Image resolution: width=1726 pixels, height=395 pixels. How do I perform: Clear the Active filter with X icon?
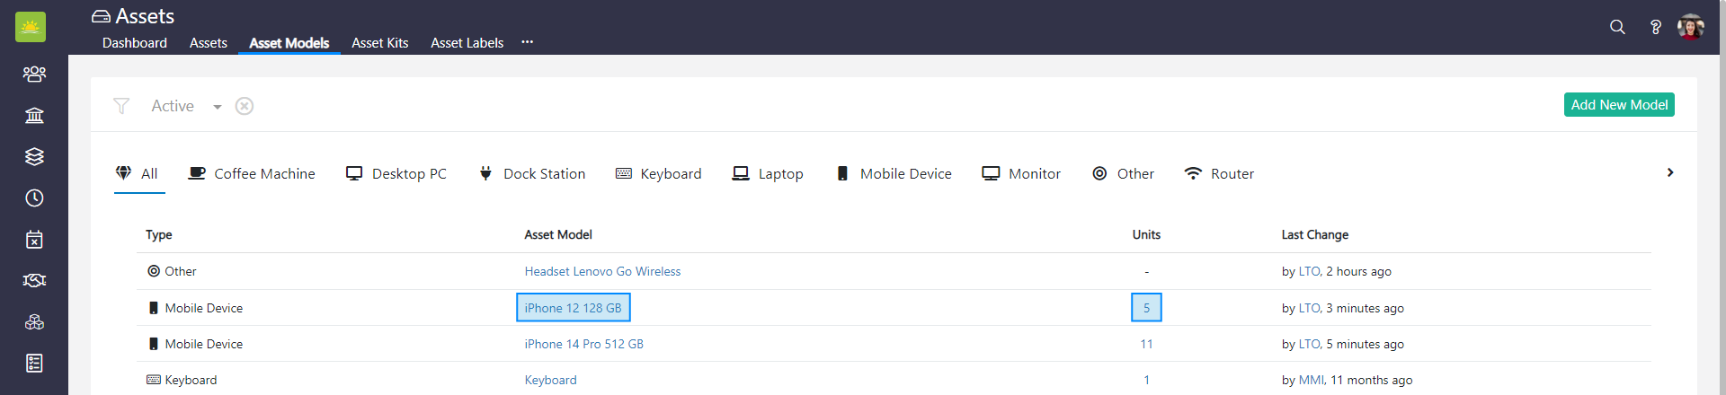(x=245, y=106)
